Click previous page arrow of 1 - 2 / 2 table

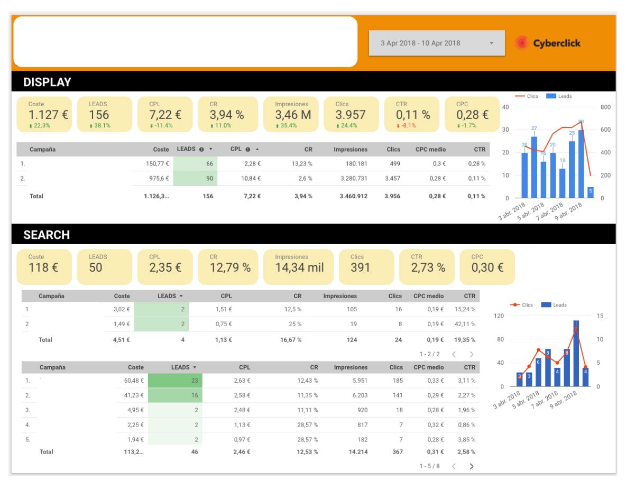pos(454,354)
